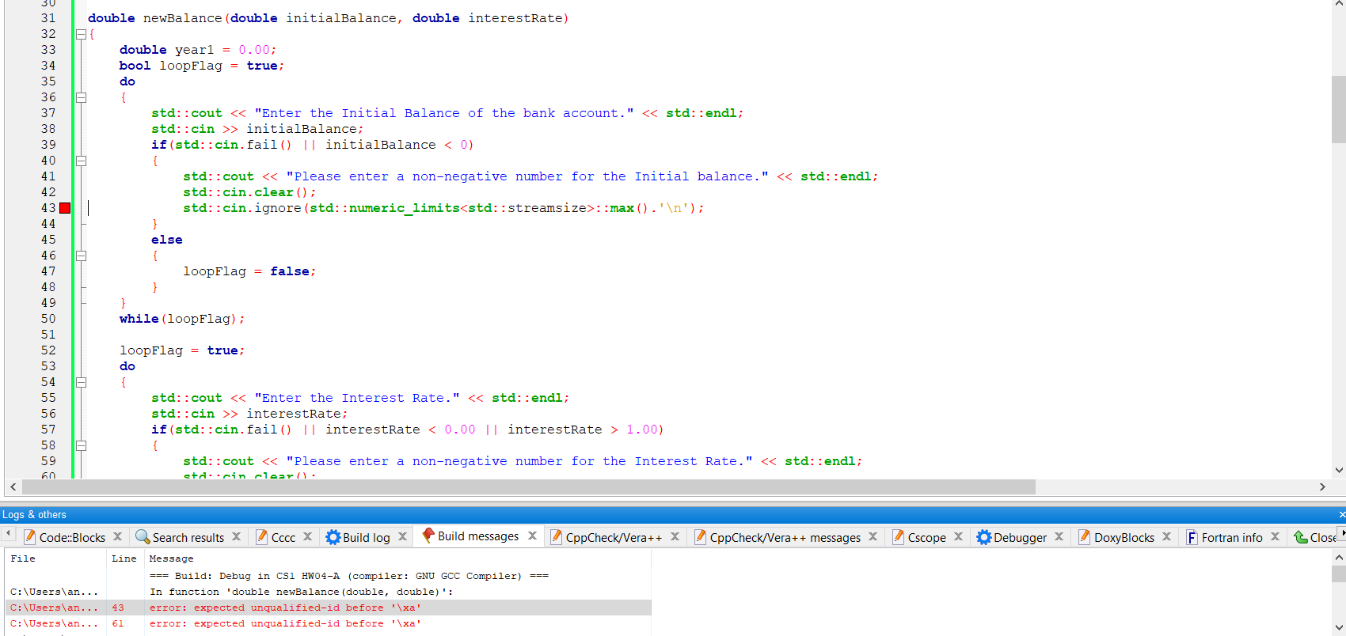Select the line 61 error message row
Viewport: 1346px width, 636px height.
(x=329, y=623)
